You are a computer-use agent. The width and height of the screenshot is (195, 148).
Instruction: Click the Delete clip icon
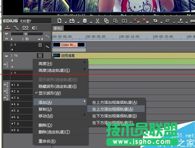click(x=137, y=21)
